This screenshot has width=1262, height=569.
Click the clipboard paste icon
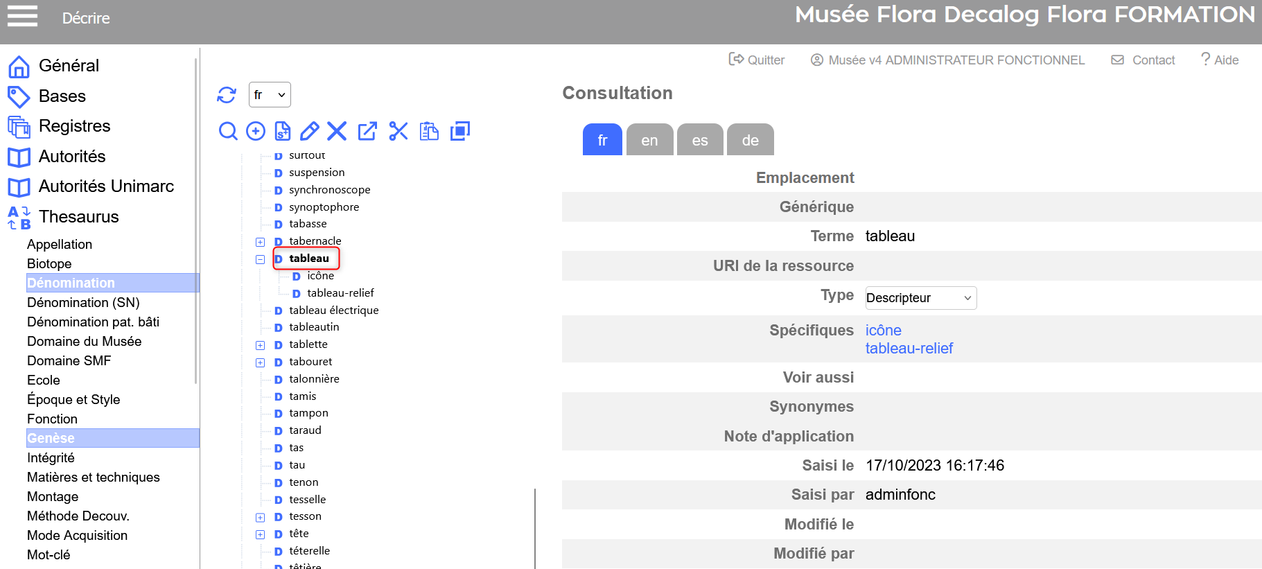(x=429, y=131)
